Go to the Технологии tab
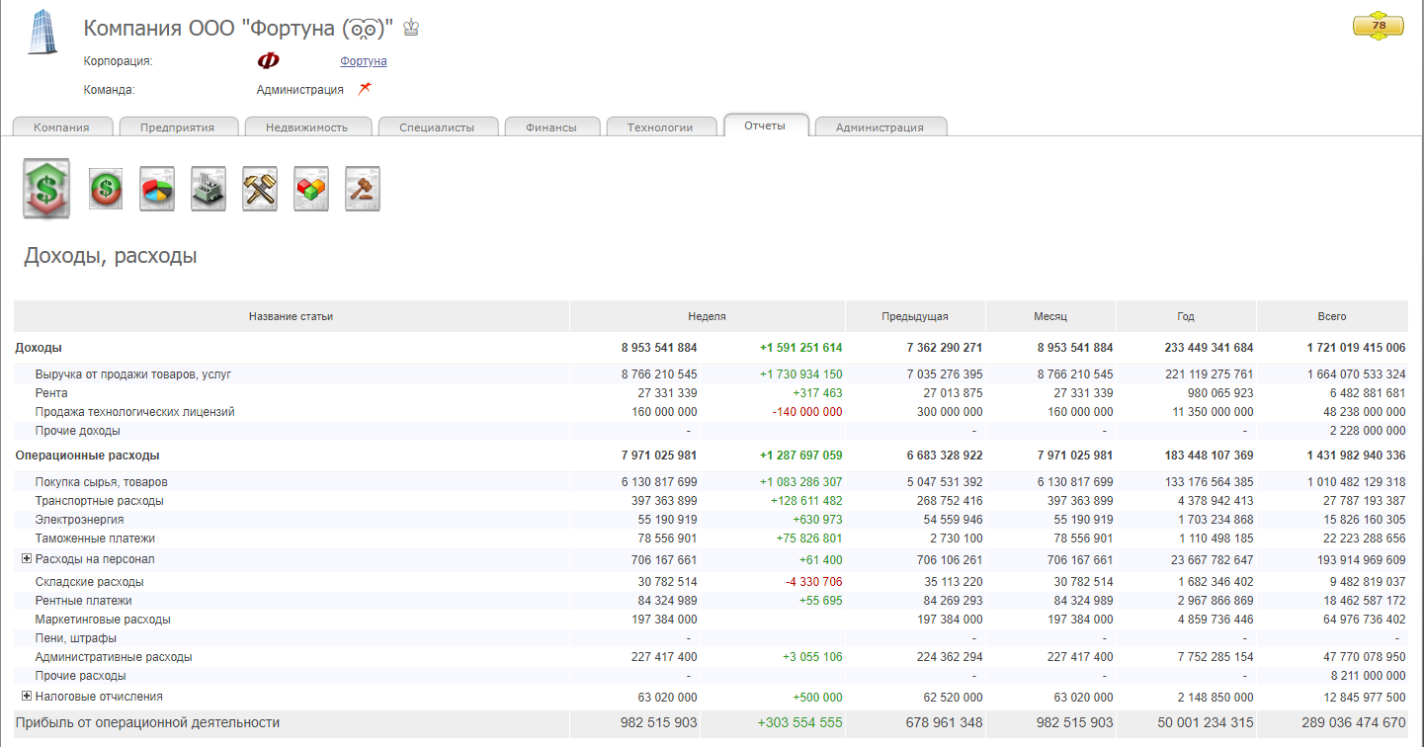1424x747 pixels. (x=659, y=126)
